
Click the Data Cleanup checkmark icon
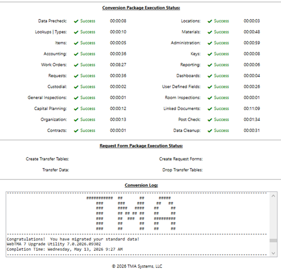click(x=210, y=131)
